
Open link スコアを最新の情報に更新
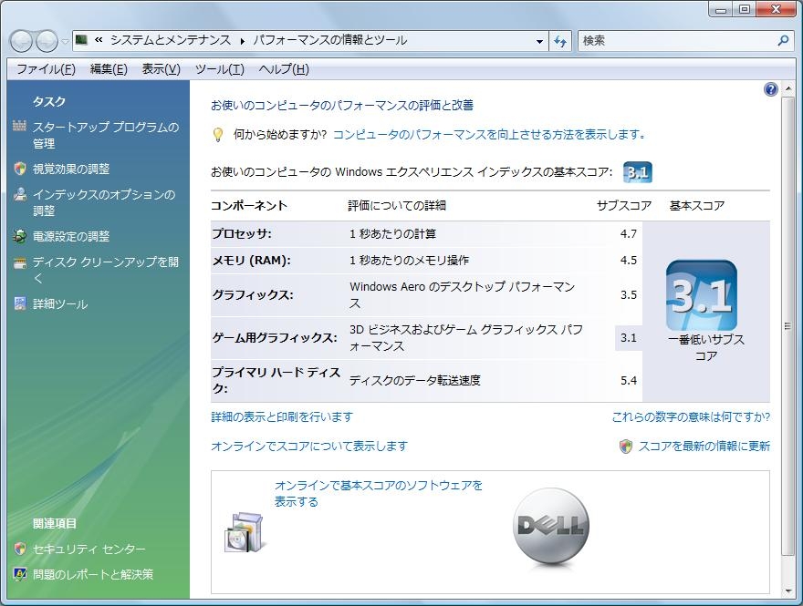point(704,446)
